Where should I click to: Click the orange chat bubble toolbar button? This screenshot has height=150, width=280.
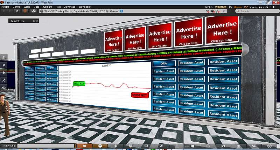click(85, 146)
